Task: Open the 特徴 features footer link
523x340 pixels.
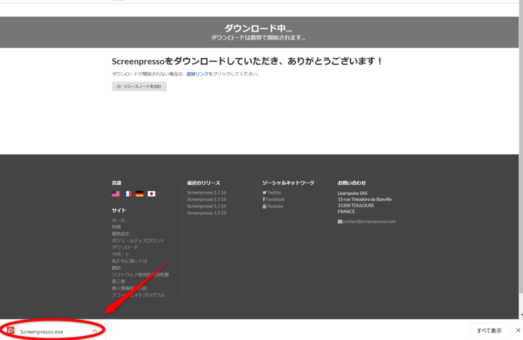Action: pos(116,227)
